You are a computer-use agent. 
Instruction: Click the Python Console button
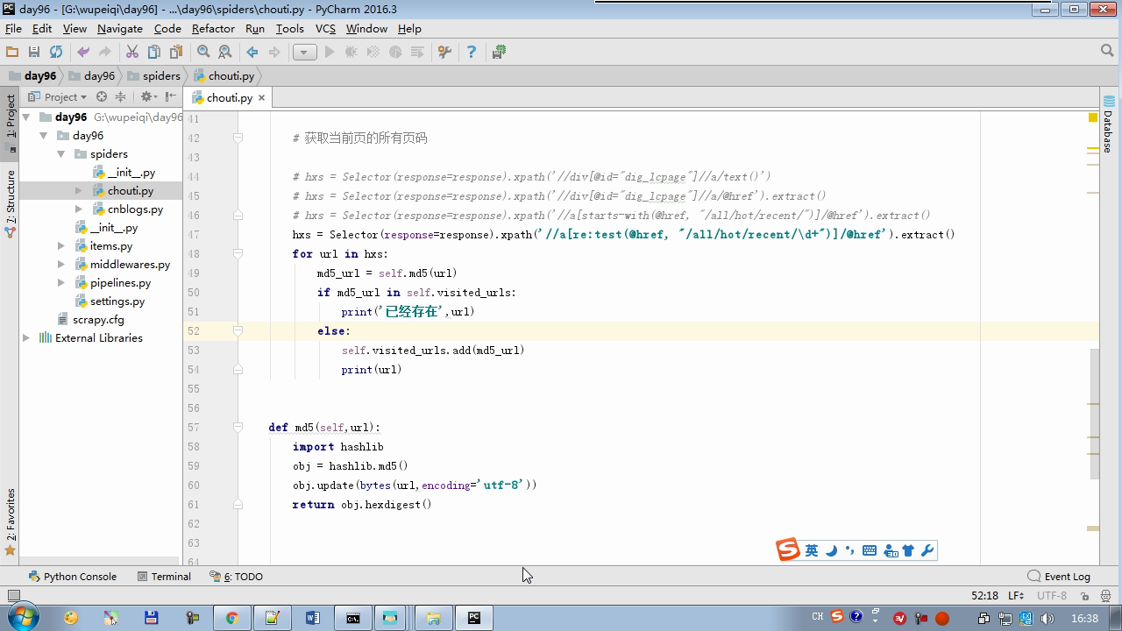click(x=72, y=577)
